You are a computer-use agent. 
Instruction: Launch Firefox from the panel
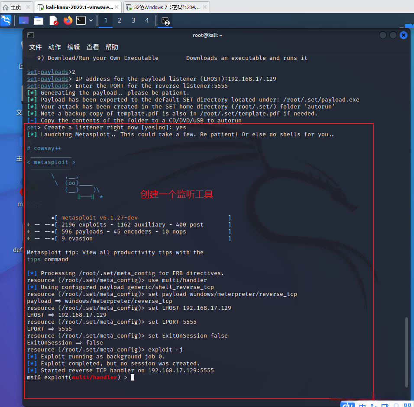(68, 20)
